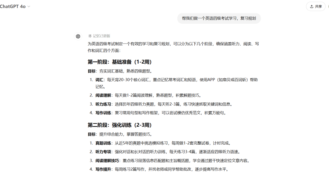Click the upload arrow icon in 共享
Viewport: 329px width, 173px height.
pyautogui.click(x=312, y=6)
